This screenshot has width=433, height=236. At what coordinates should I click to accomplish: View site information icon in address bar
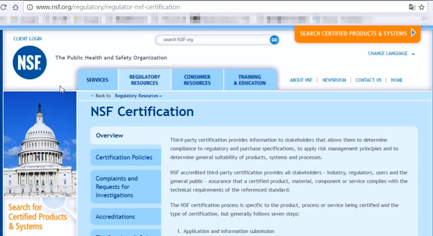click(x=30, y=7)
